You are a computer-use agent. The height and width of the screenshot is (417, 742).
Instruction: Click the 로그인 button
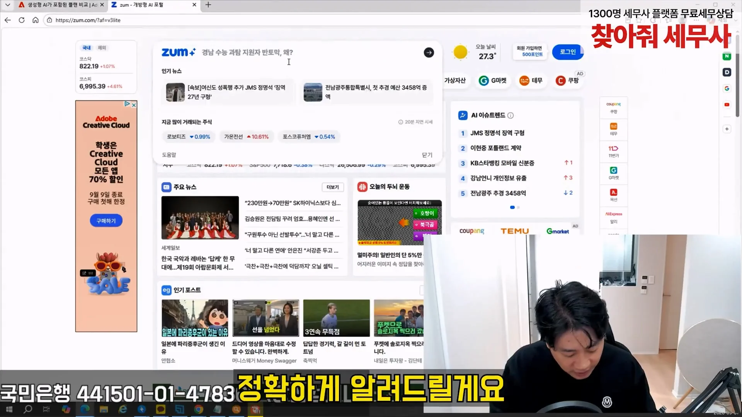coord(567,52)
